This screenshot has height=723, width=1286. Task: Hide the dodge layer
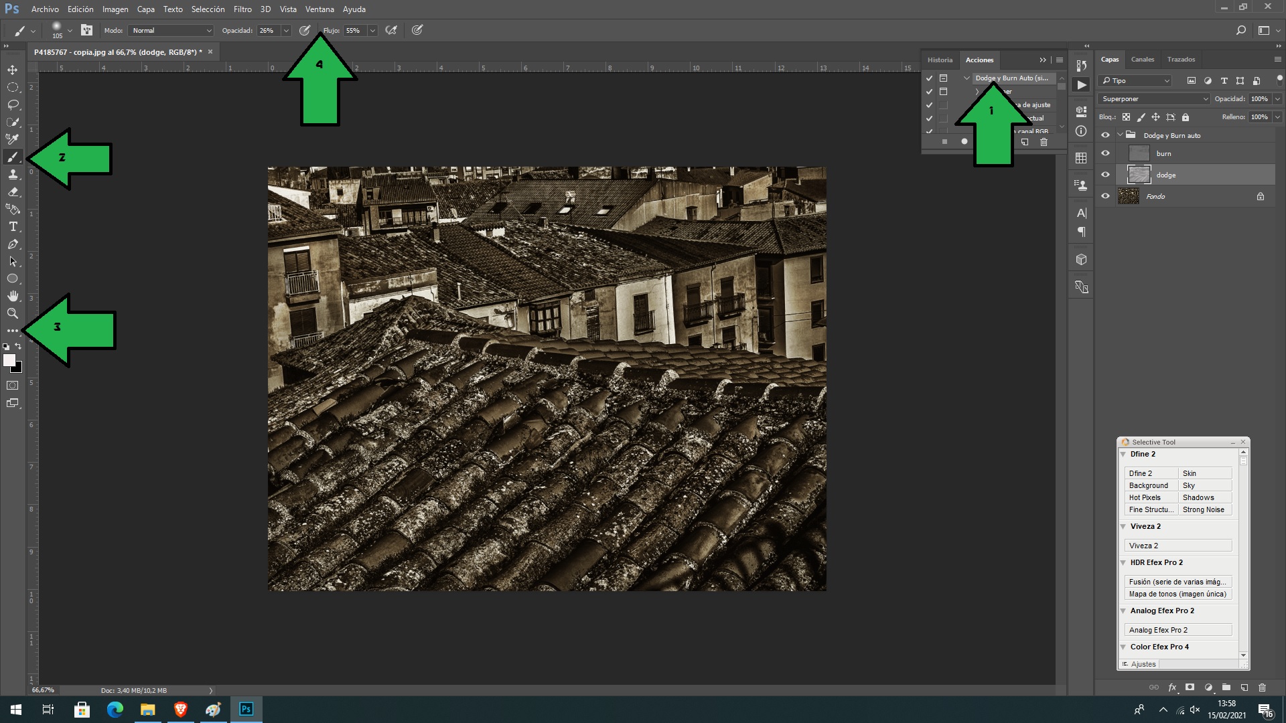click(1105, 175)
